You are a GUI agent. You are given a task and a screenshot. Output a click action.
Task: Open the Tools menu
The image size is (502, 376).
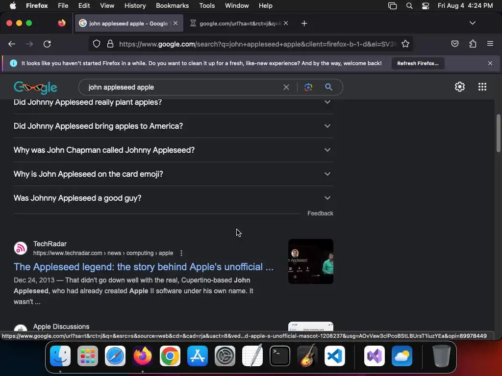(x=207, y=6)
